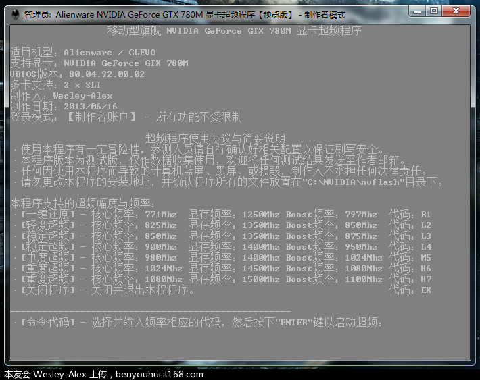
Task: Click the date '2013/06/16'
Action: point(91,107)
